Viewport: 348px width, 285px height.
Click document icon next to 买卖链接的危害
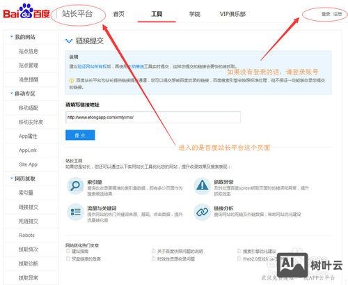[x=68, y=259]
